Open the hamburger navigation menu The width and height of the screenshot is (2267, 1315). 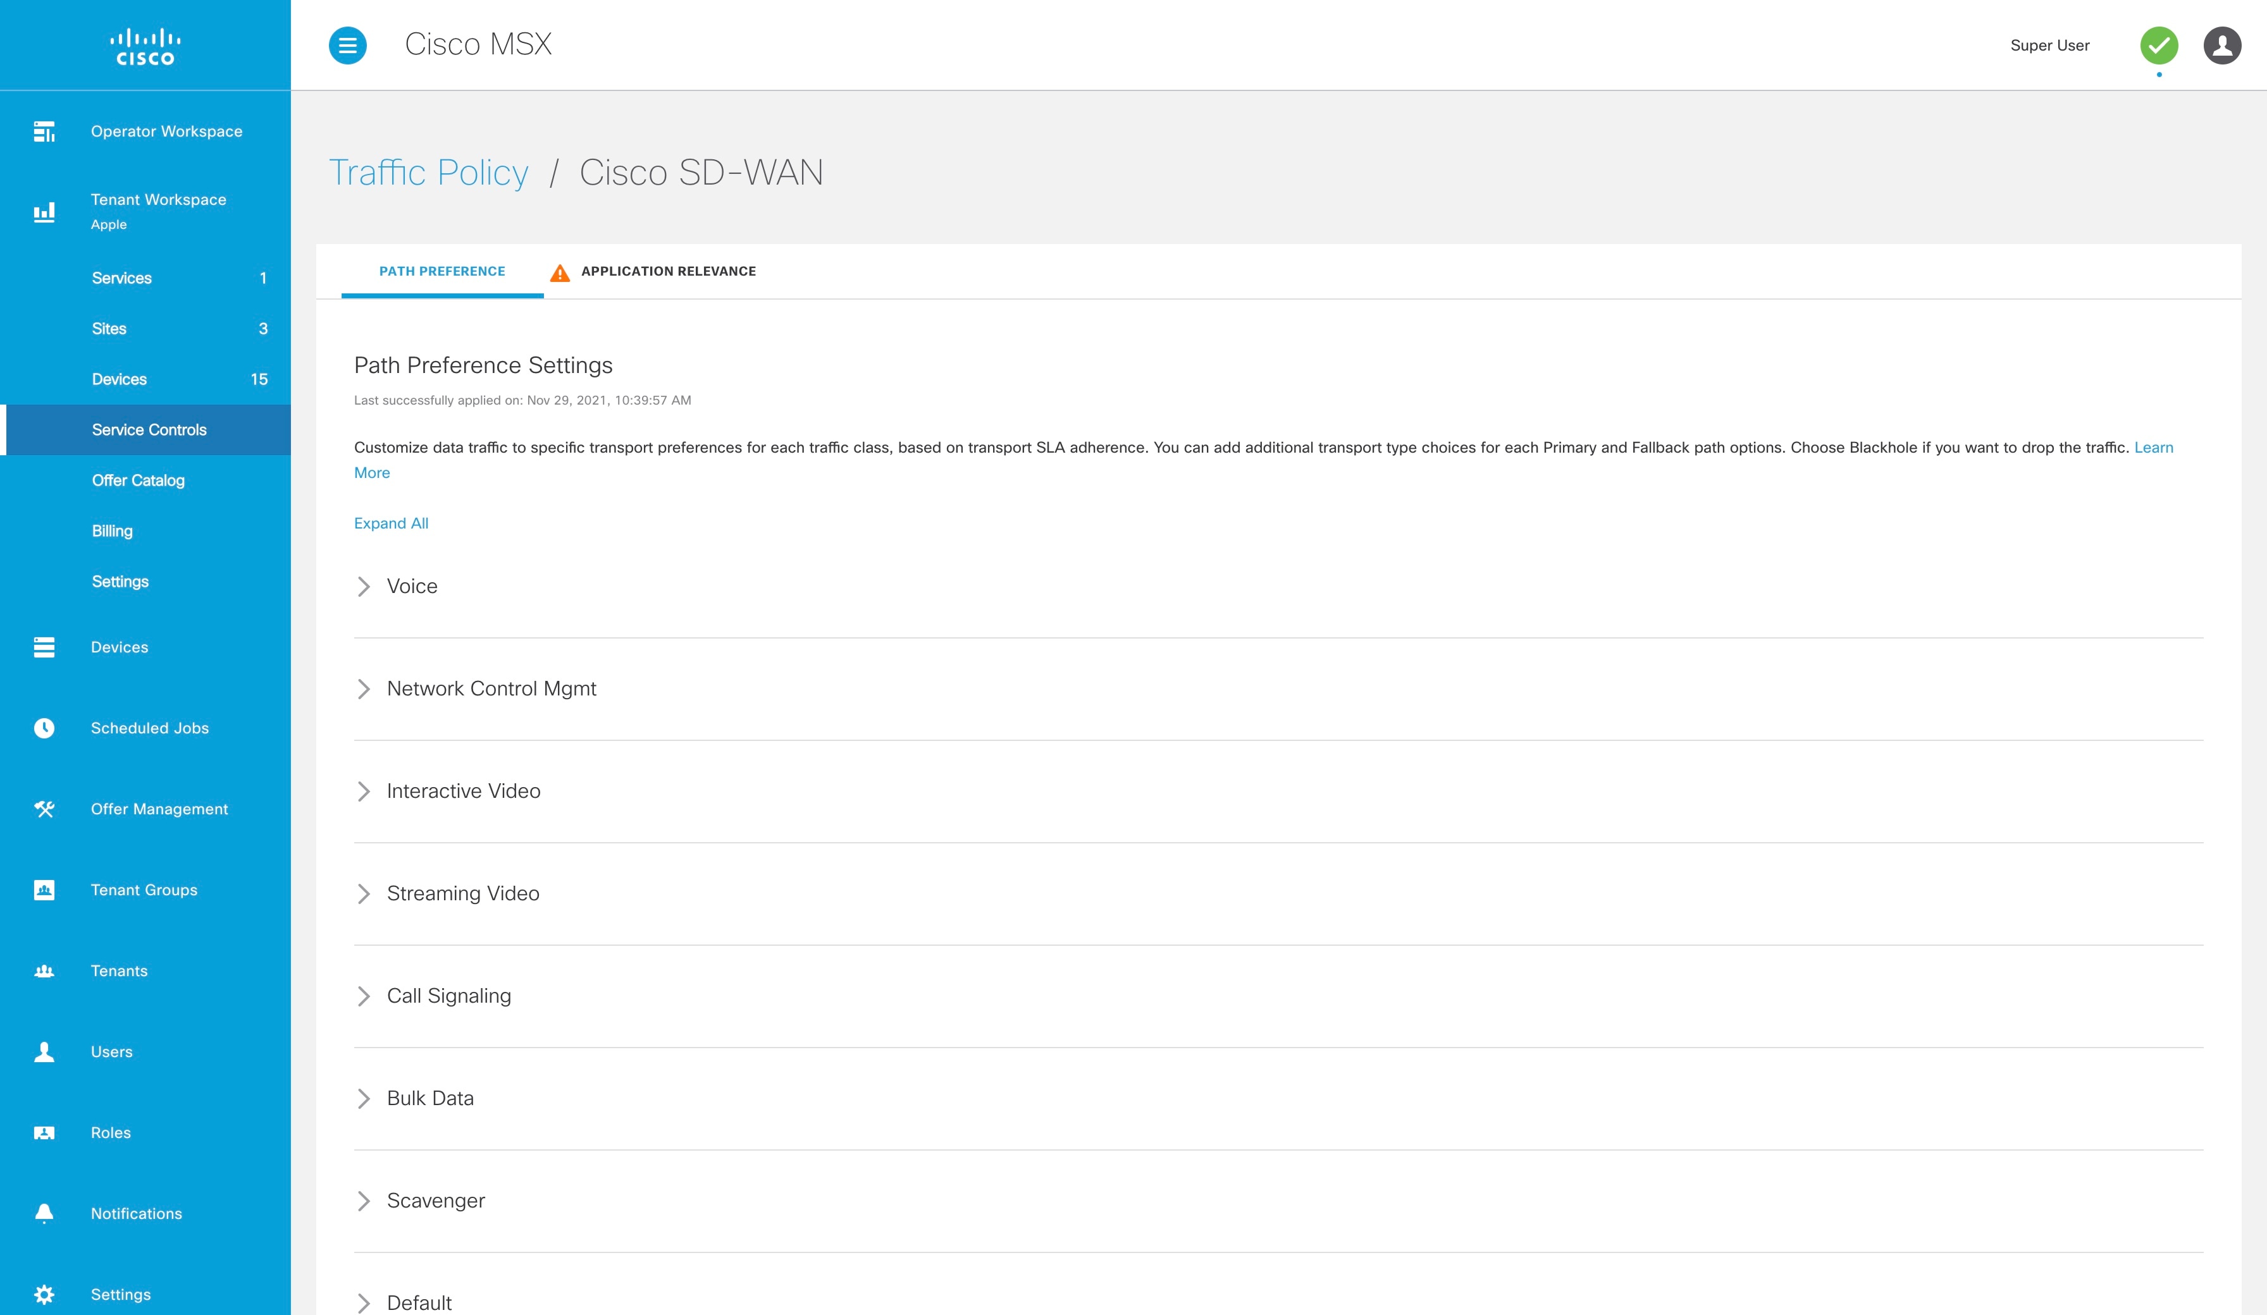347,45
